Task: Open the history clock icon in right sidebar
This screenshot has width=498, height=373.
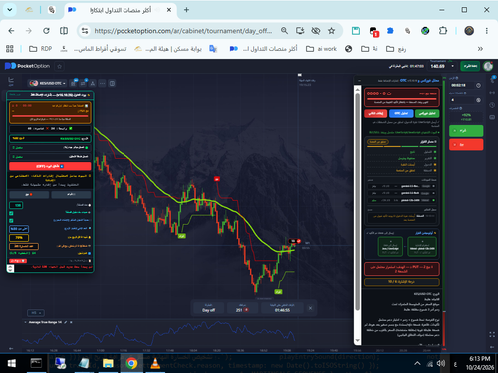Action: 492,105
